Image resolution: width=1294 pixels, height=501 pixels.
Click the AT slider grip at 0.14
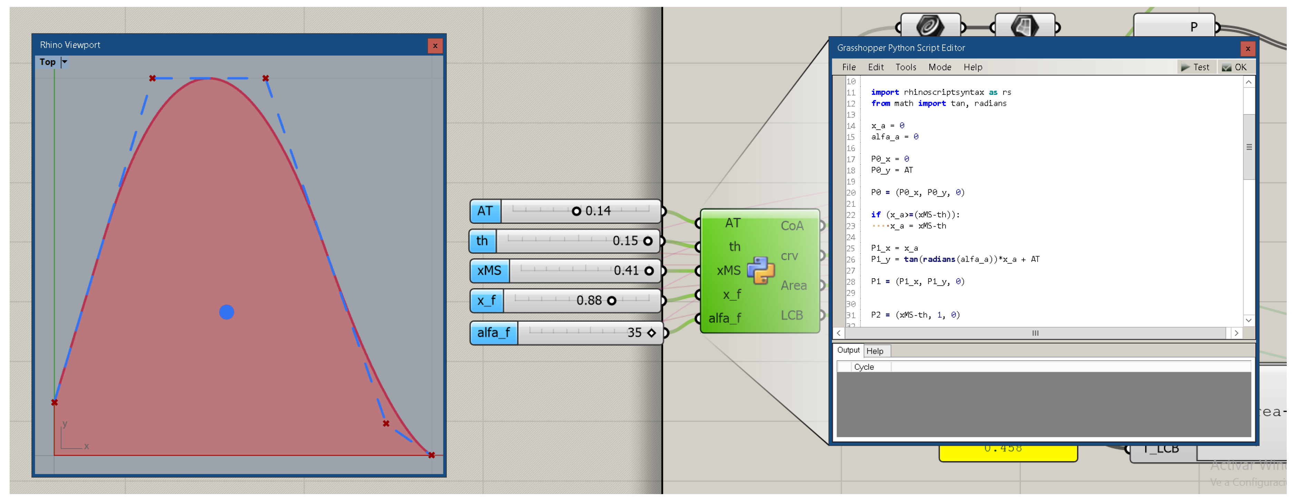[x=576, y=211]
